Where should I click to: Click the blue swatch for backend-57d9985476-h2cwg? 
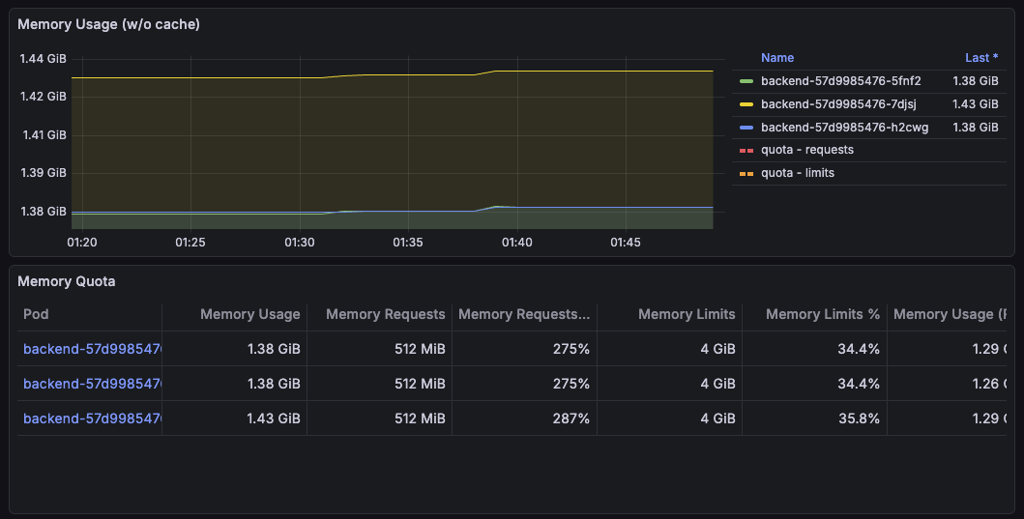tap(746, 128)
